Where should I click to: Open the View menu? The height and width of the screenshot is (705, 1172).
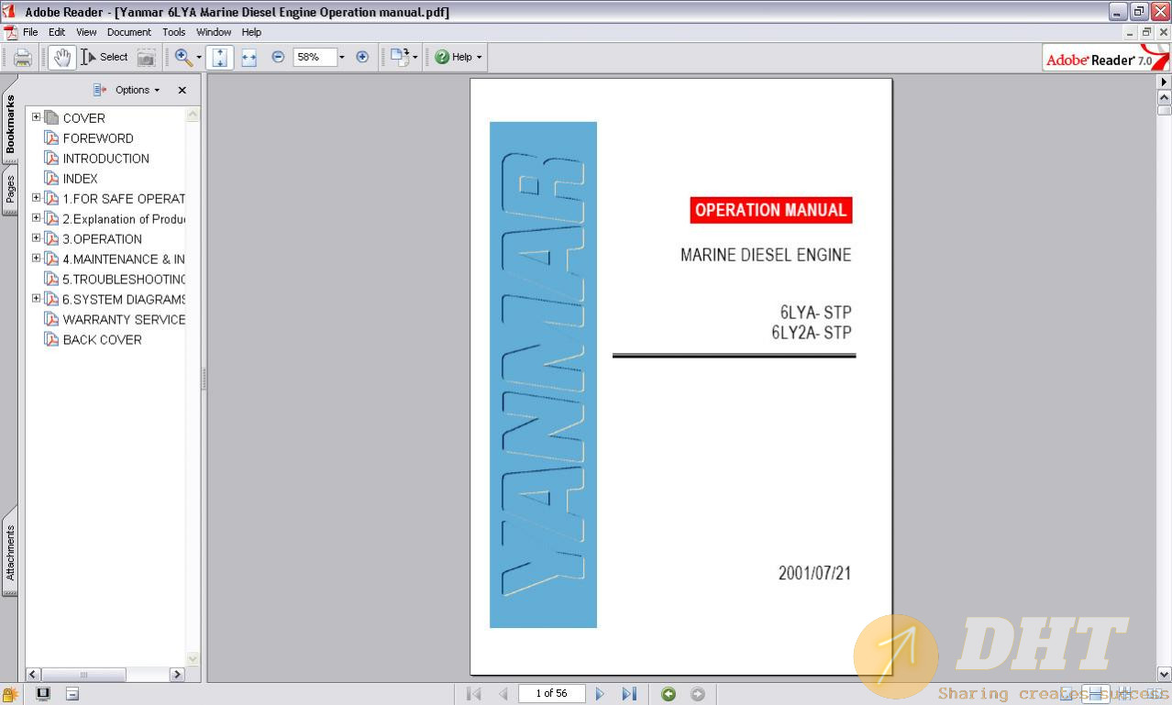click(x=86, y=32)
